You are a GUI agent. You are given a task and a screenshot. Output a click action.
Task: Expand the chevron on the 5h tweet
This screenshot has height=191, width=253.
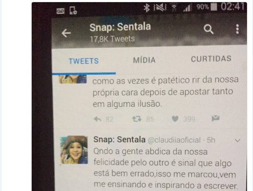237,140
